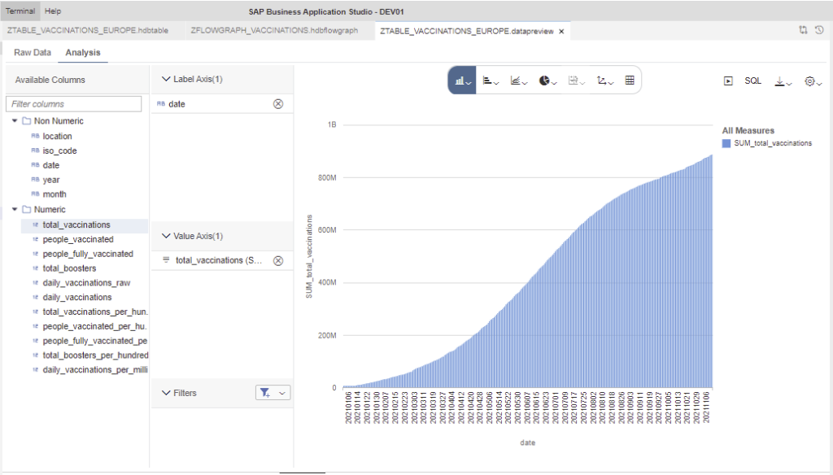This screenshot has width=833, height=475.
Task: Click the run/execute icon
Action: [x=728, y=81]
